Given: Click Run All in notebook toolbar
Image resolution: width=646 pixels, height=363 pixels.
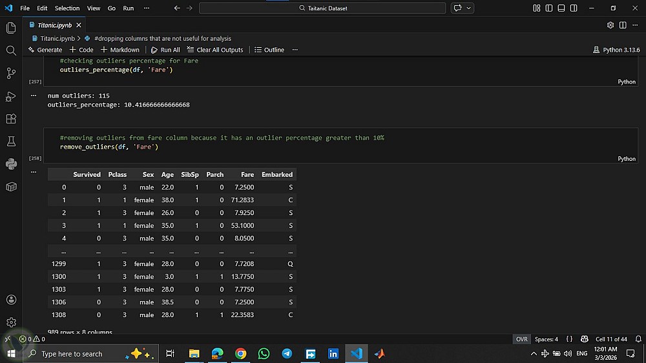Looking at the screenshot, I should 165,50.
